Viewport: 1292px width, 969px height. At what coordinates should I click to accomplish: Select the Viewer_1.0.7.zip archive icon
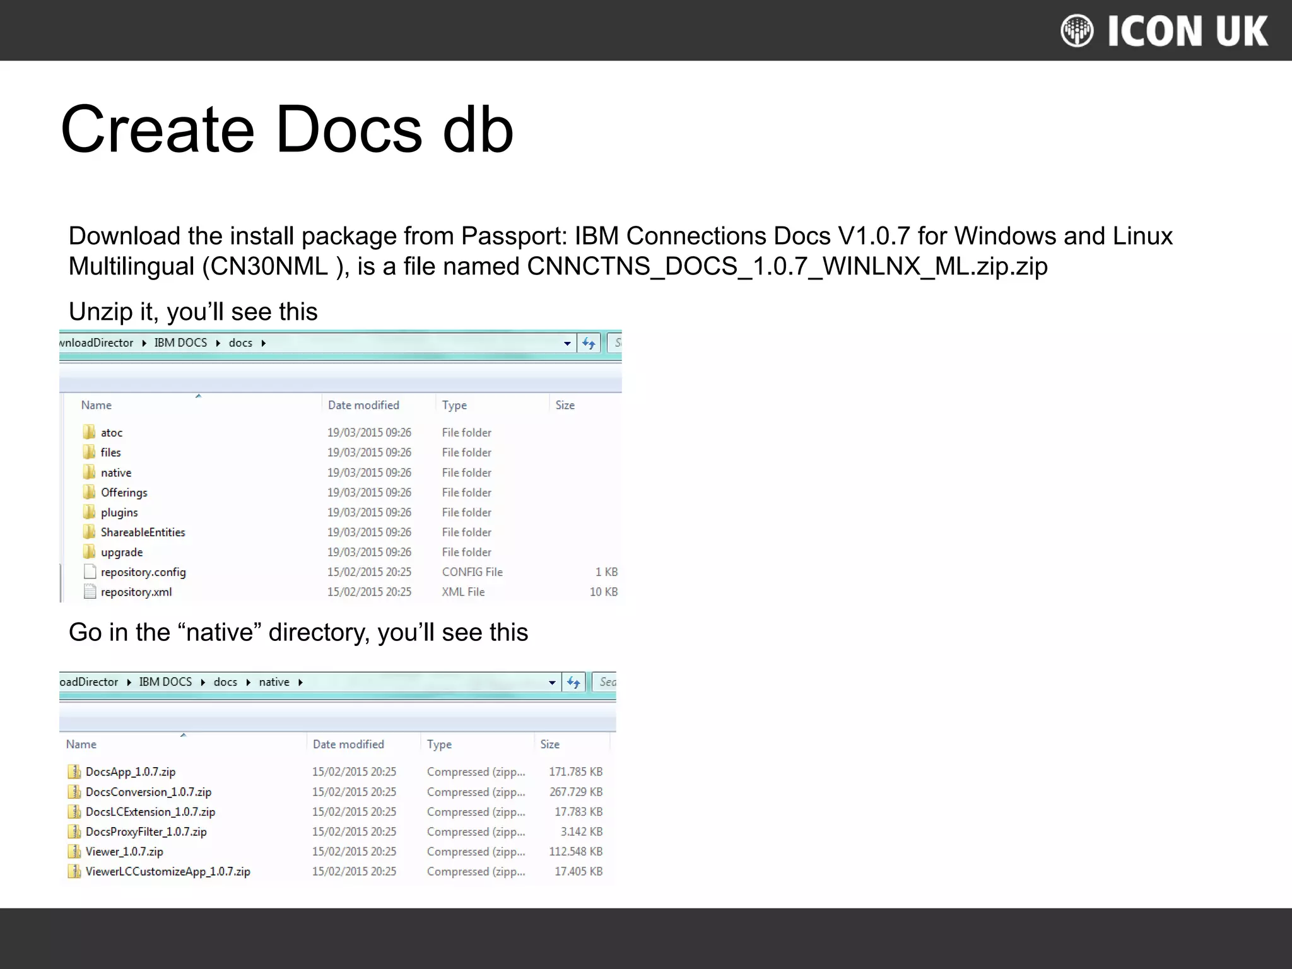[x=74, y=852]
